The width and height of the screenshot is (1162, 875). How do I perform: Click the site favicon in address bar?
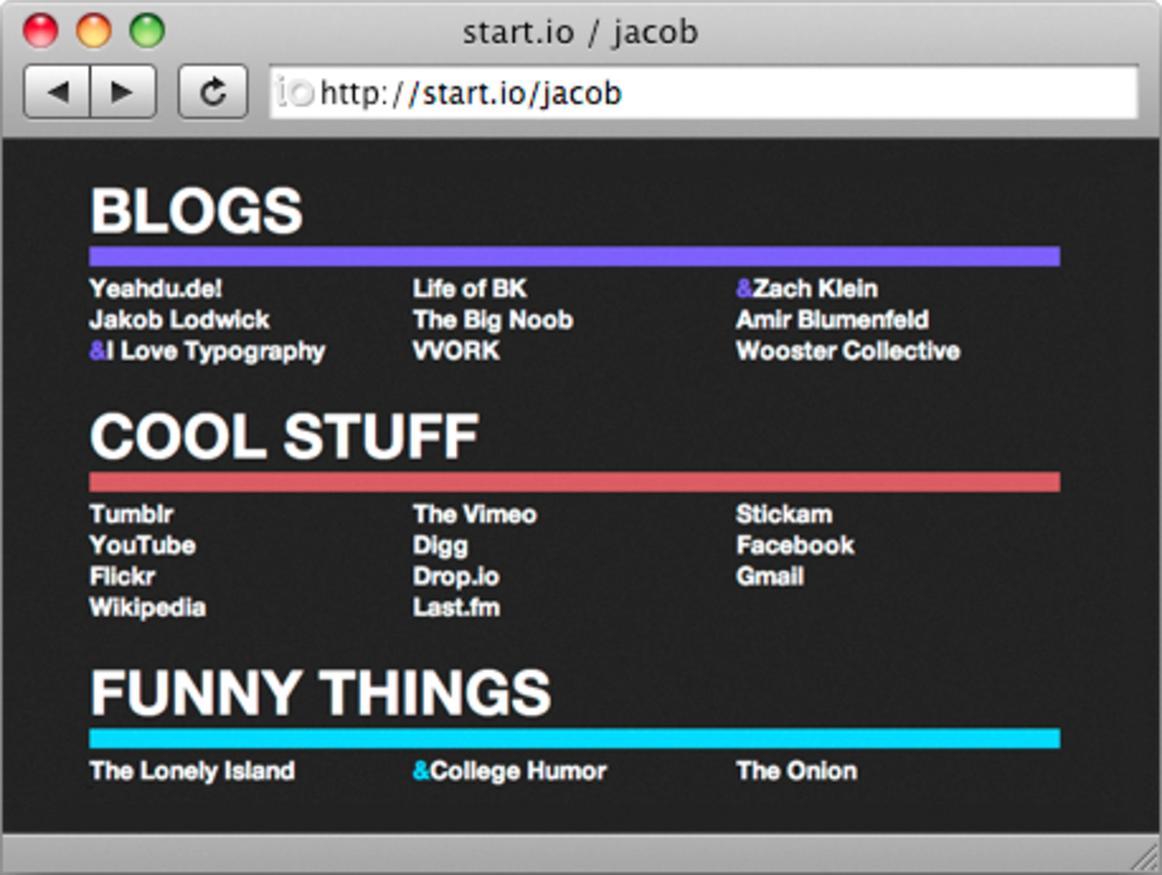coord(295,93)
